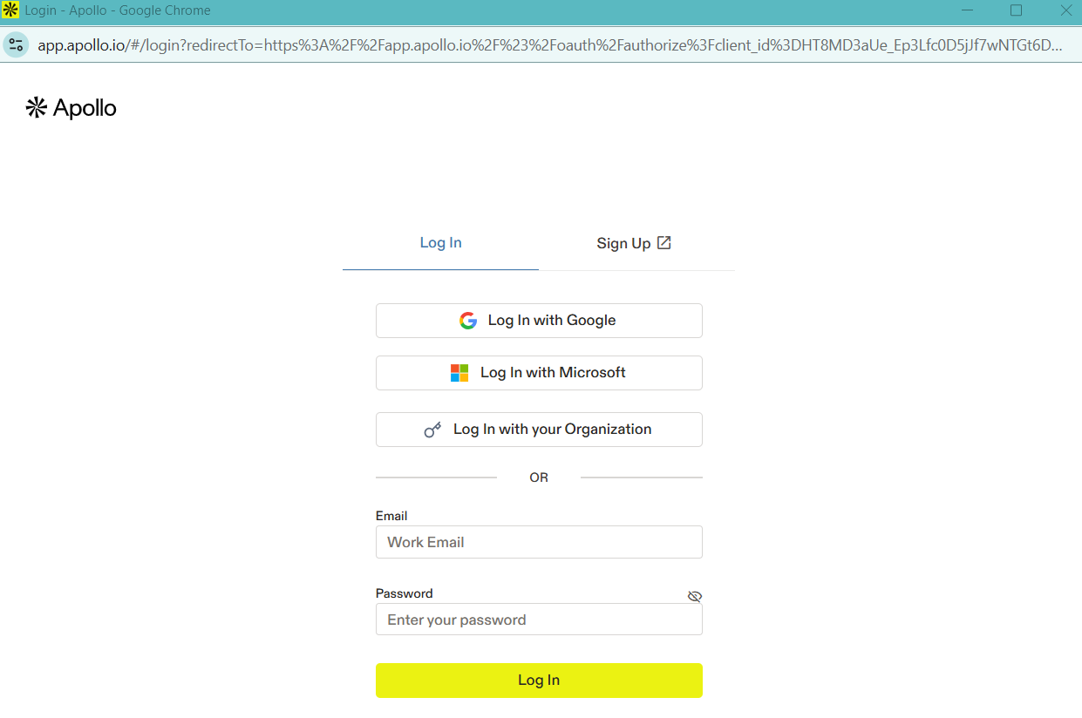Close the Chrome login window
The image size is (1082, 718).
pyautogui.click(x=1065, y=10)
